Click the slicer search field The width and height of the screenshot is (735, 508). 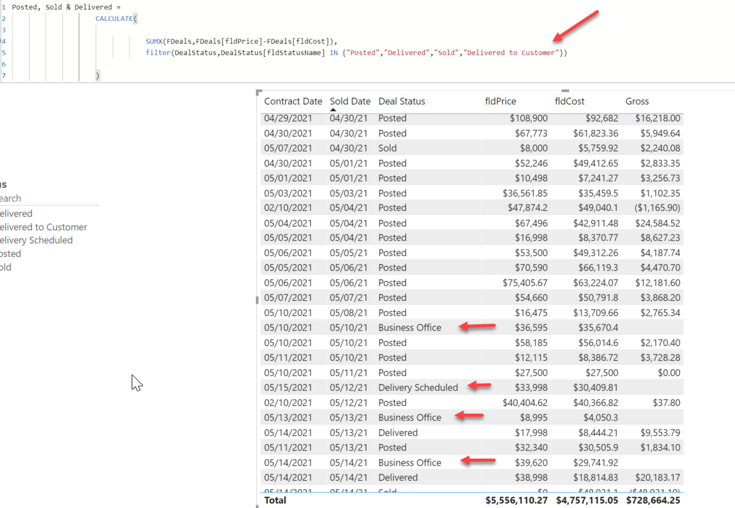point(49,198)
